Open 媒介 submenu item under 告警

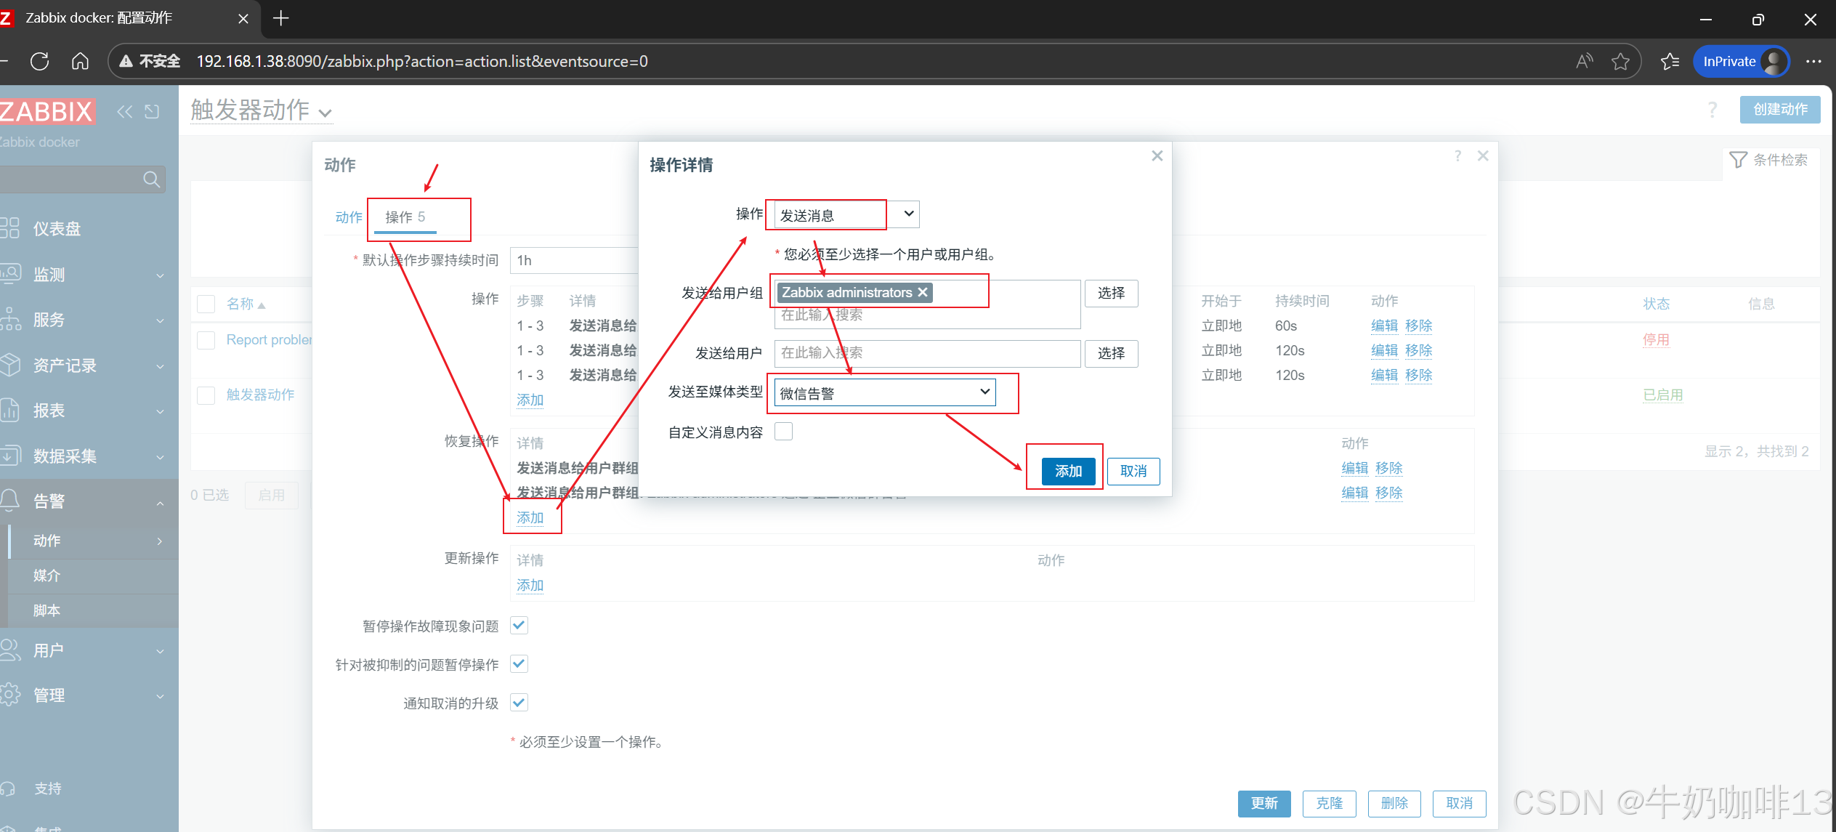47,575
